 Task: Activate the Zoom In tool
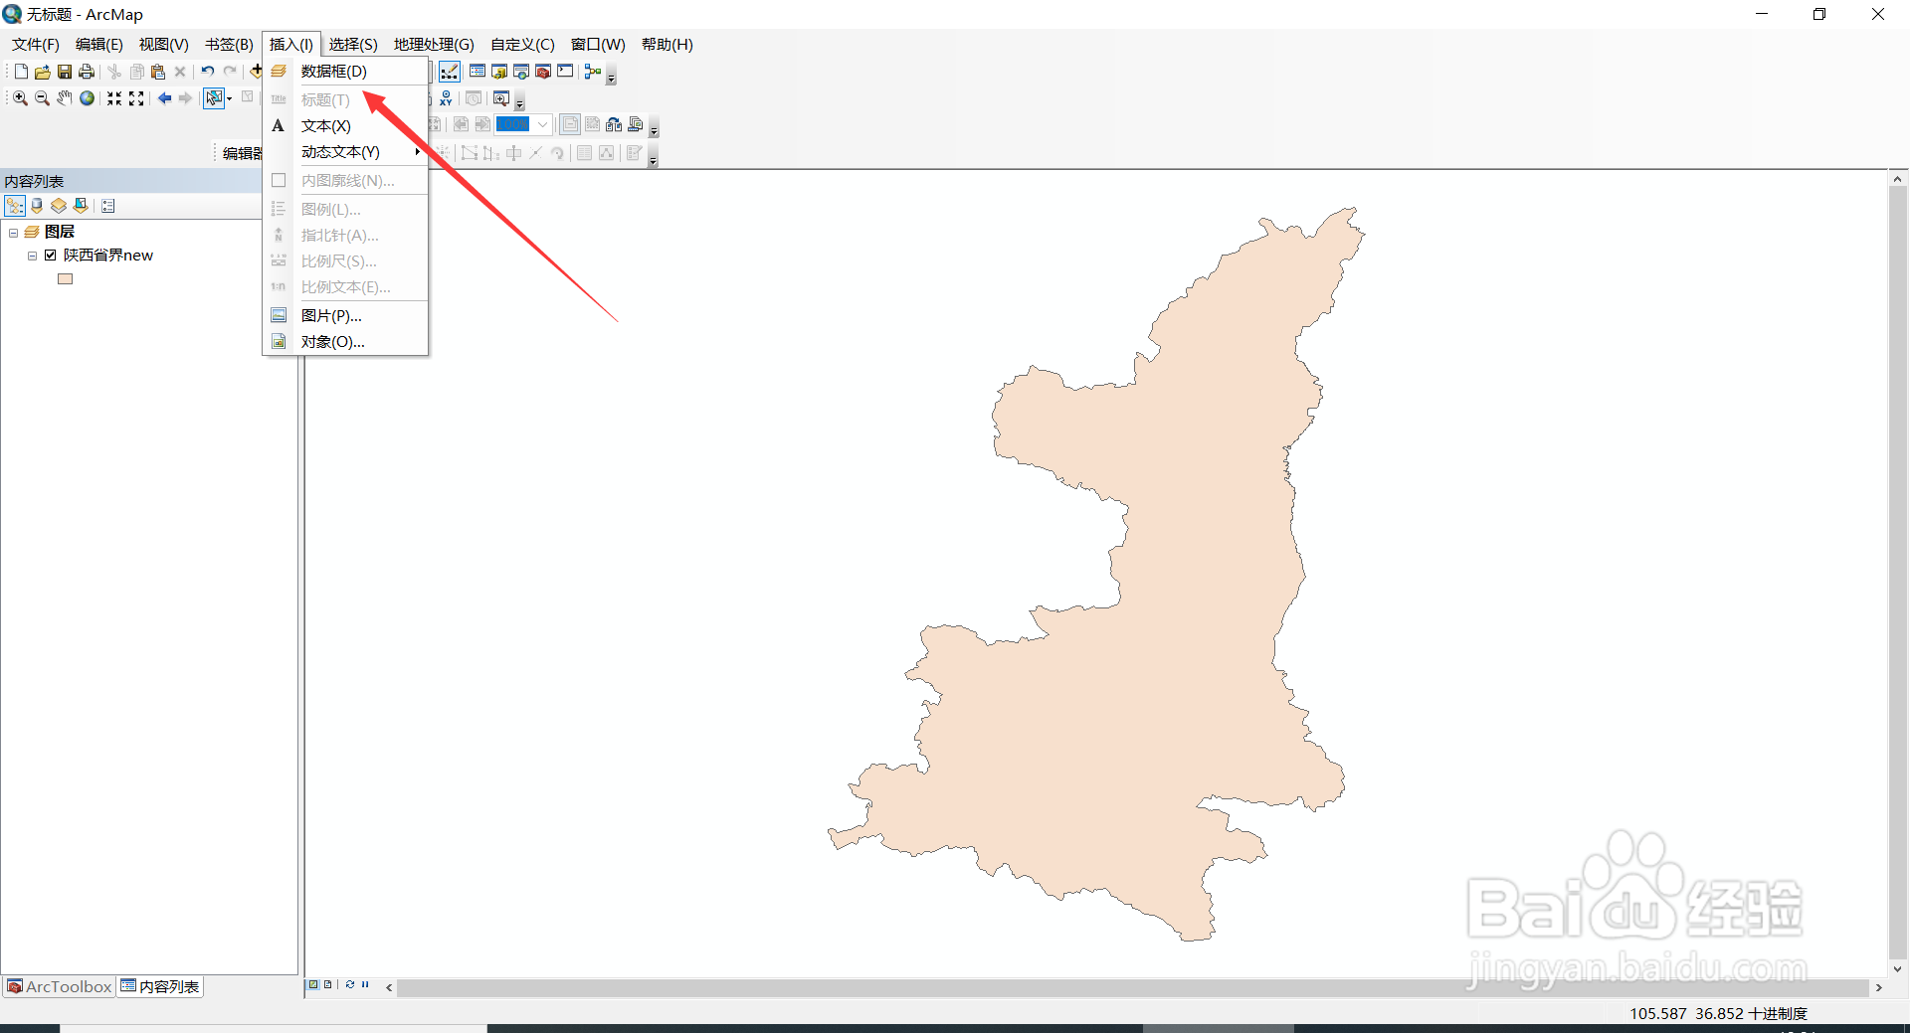coord(19,98)
